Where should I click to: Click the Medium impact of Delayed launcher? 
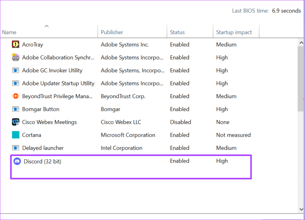point(226,148)
